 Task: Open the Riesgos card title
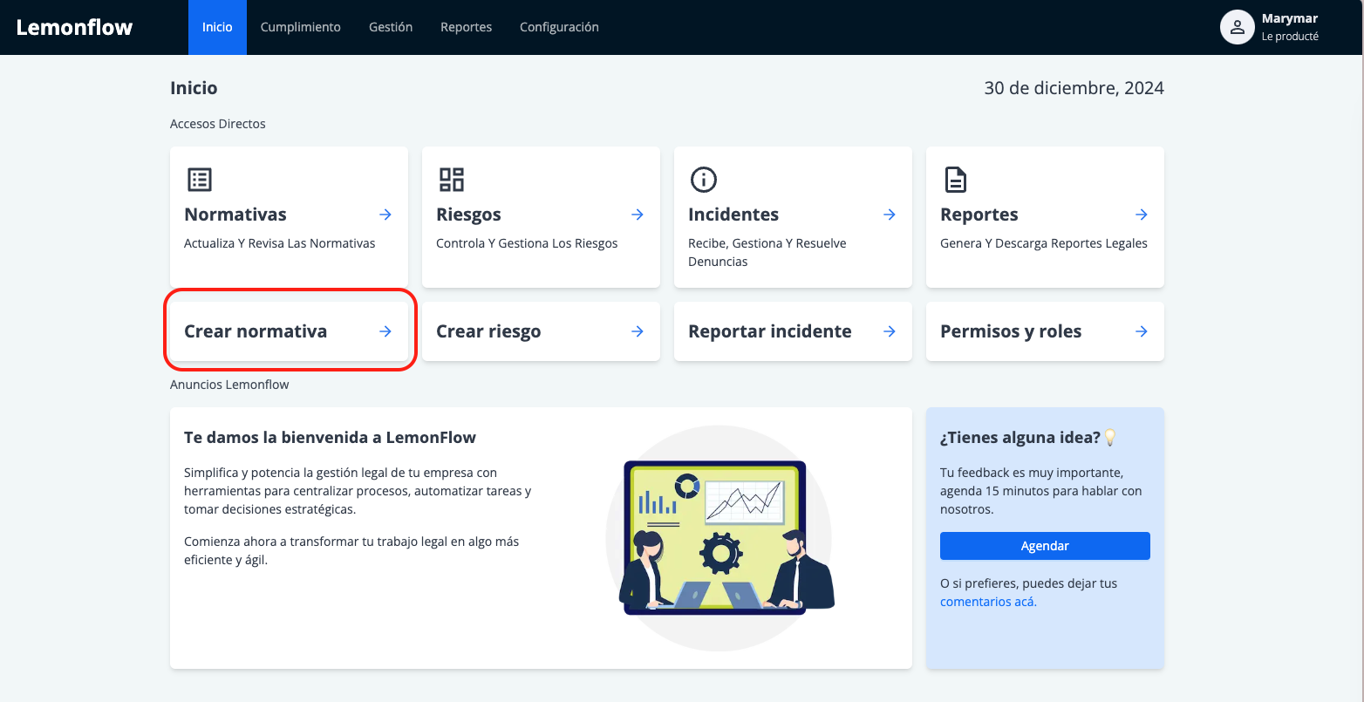click(468, 215)
